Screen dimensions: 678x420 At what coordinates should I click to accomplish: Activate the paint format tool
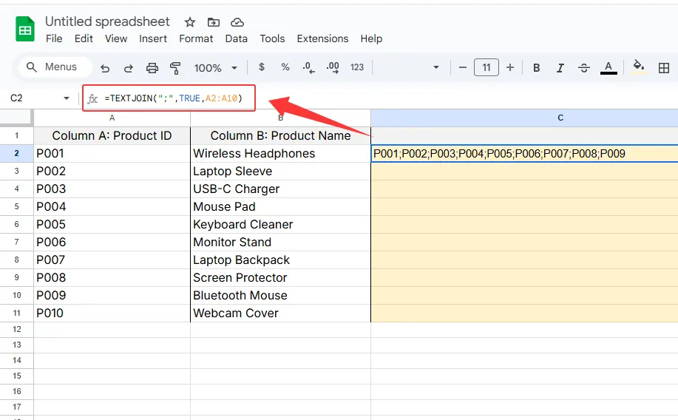click(x=176, y=68)
